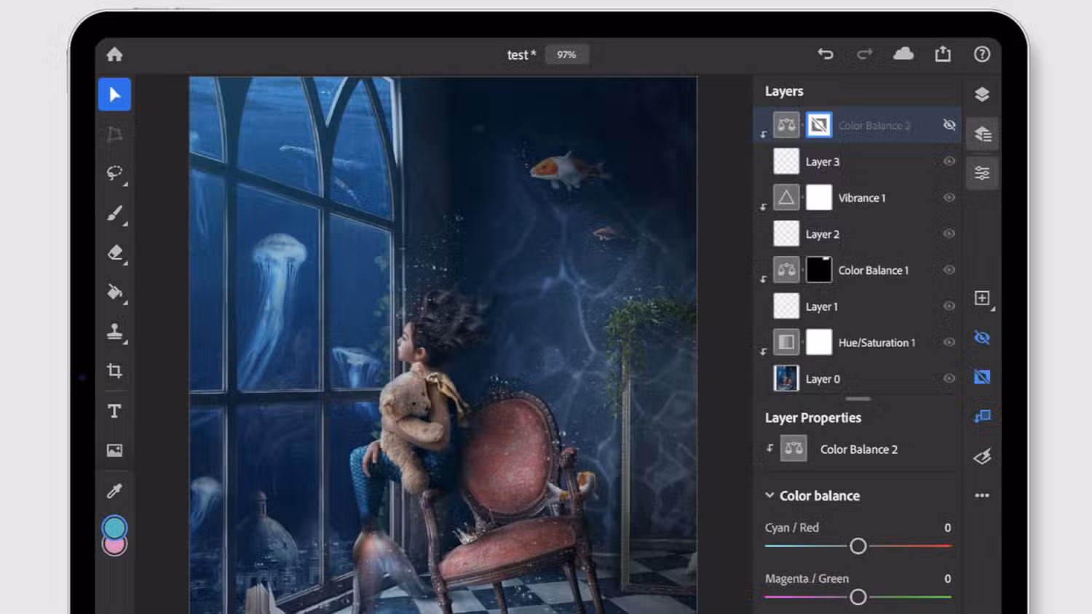Undo the last action

pos(825,54)
